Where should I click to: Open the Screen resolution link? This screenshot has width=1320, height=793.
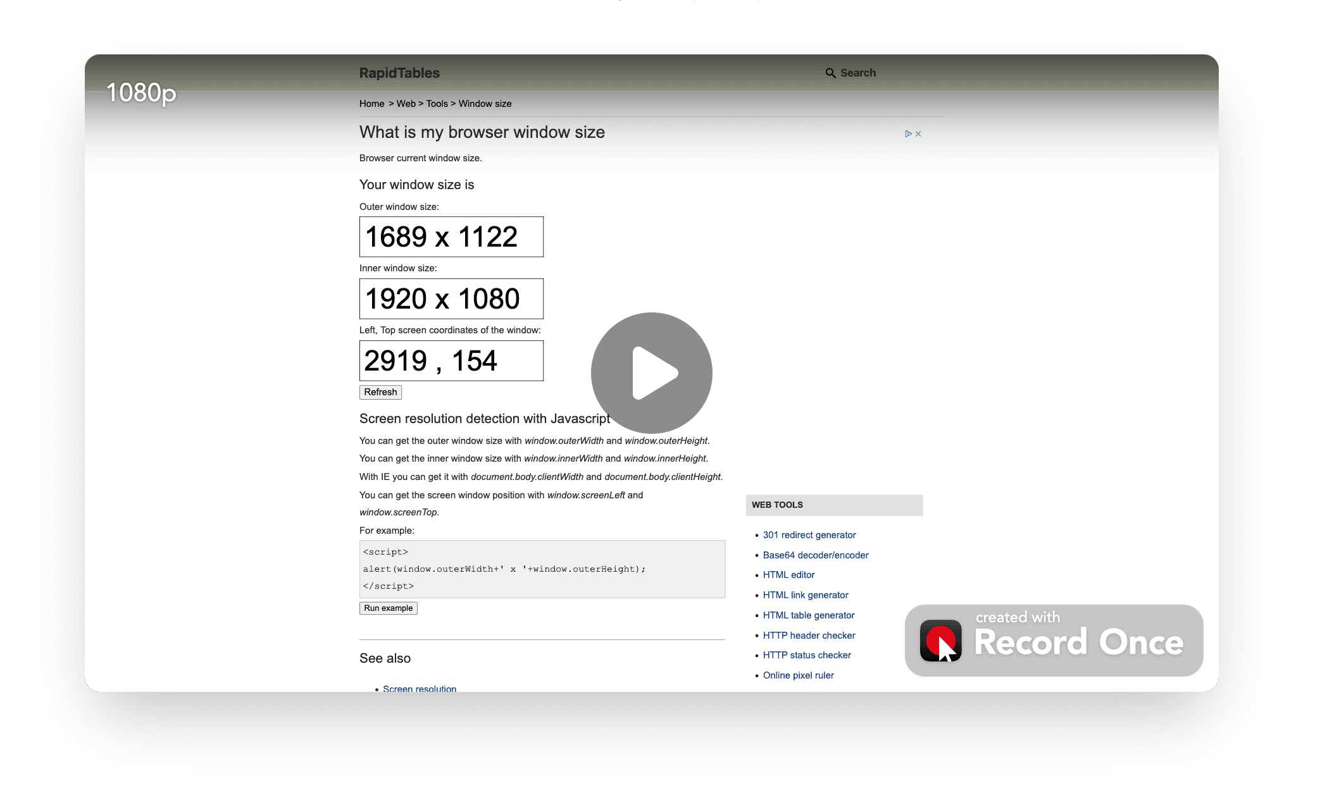point(419,688)
